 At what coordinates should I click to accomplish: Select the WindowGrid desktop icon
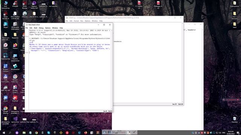[15, 67]
